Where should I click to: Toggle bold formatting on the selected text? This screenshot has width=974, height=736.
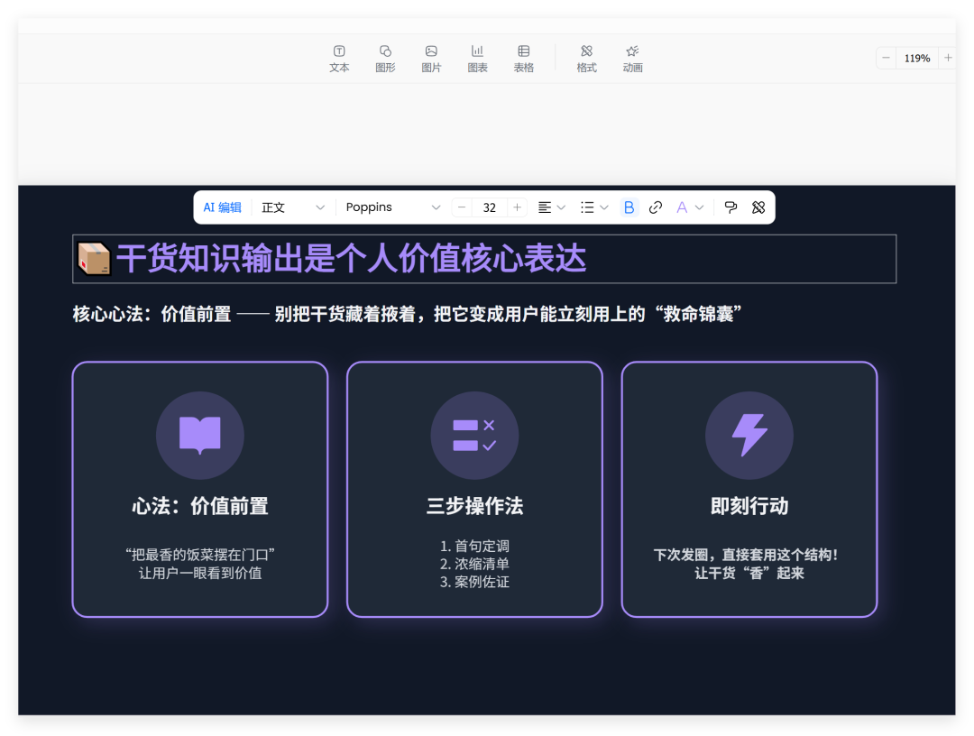pos(629,207)
